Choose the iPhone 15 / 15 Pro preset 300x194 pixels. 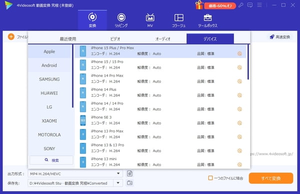[x=160, y=65]
